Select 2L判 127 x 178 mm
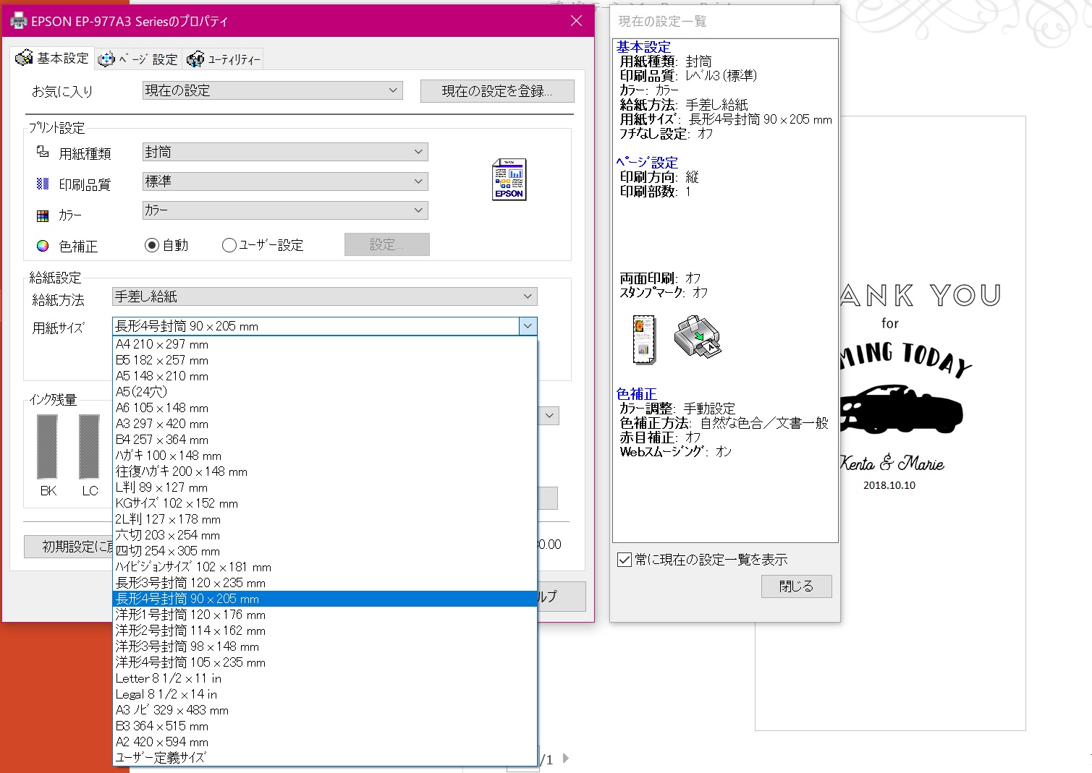This screenshot has height=773, width=1092. [325, 519]
